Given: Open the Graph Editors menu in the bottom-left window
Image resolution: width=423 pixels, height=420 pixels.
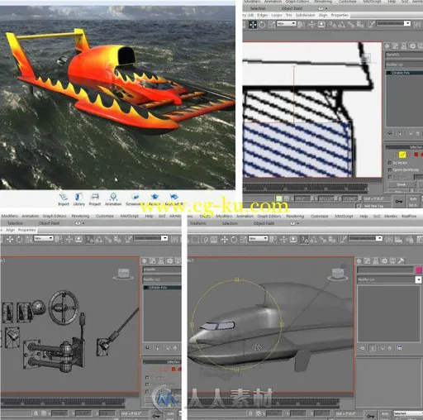Looking at the screenshot, I should pyautogui.click(x=55, y=216).
